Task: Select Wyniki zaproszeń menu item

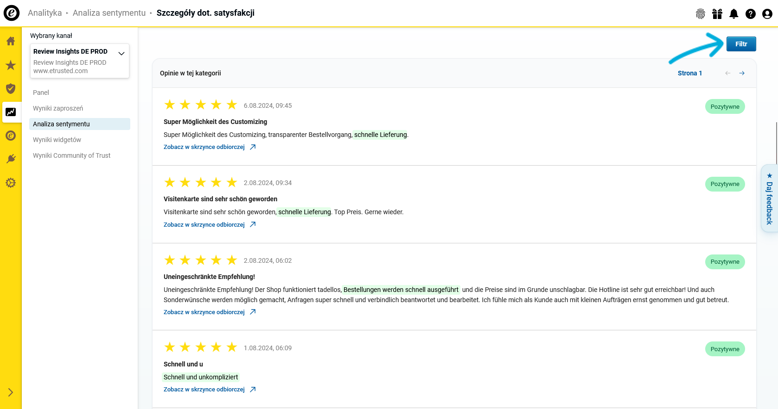Action: click(x=58, y=108)
